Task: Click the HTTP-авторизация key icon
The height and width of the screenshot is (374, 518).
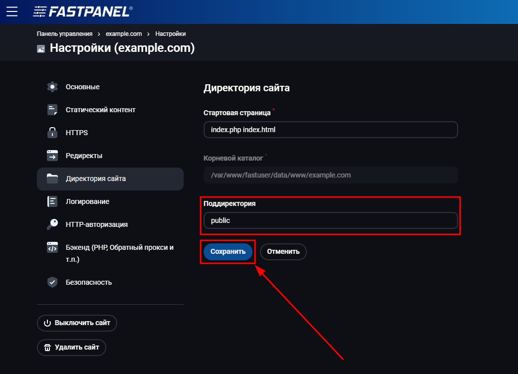Action: [x=52, y=224]
